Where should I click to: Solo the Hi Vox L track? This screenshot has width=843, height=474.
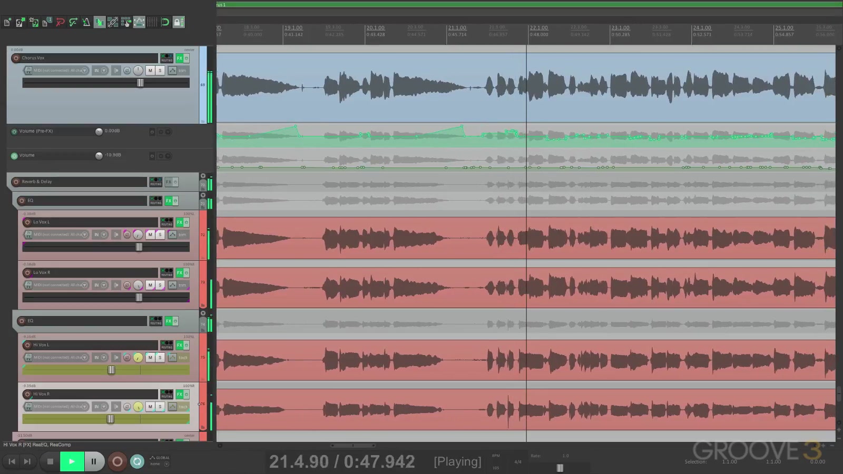pos(160,357)
